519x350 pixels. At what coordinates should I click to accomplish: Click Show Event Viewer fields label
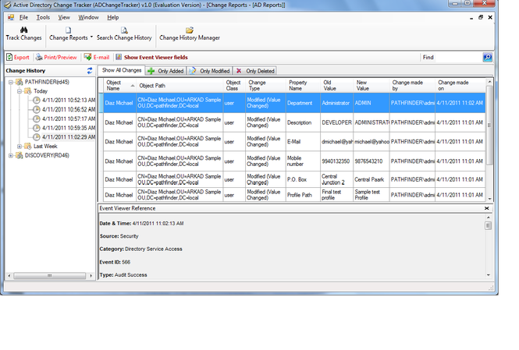click(x=156, y=57)
